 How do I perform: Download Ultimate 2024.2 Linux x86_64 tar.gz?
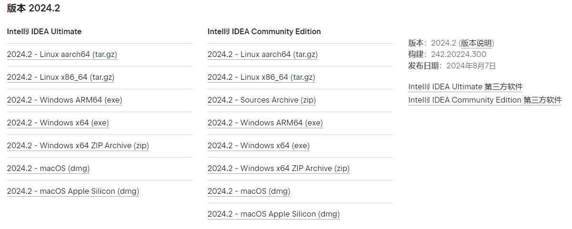(x=60, y=77)
